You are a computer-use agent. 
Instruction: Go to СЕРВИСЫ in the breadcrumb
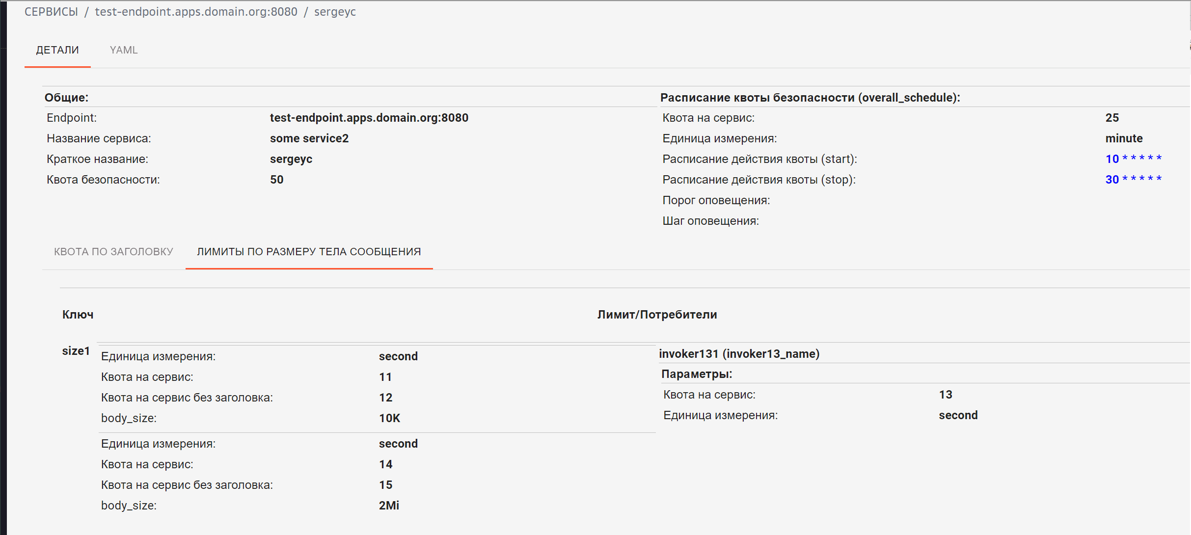pyautogui.click(x=51, y=12)
